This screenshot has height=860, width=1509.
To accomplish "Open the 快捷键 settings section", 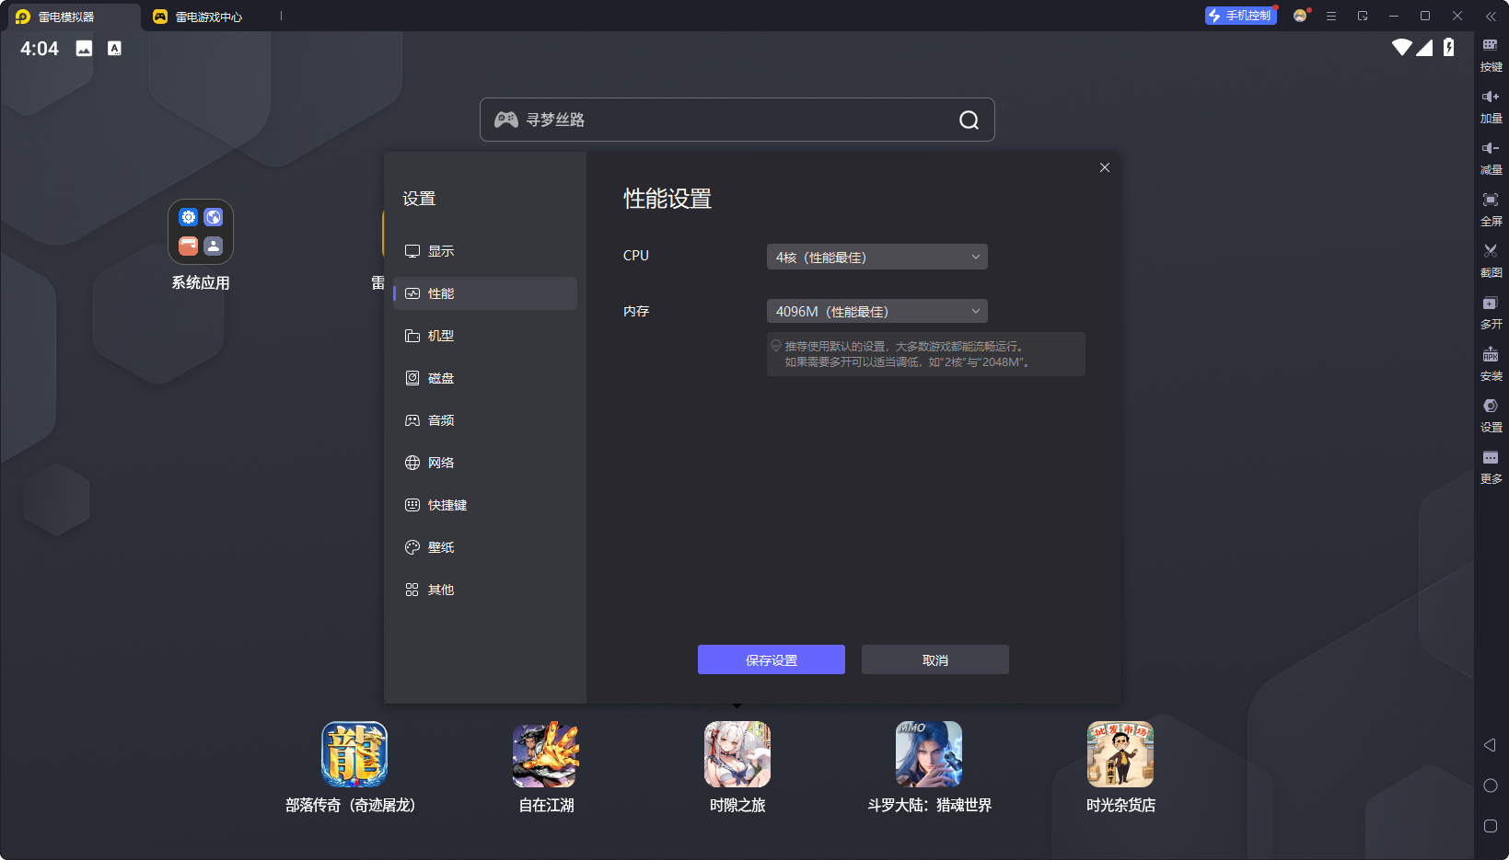I will [x=485, y=505].
